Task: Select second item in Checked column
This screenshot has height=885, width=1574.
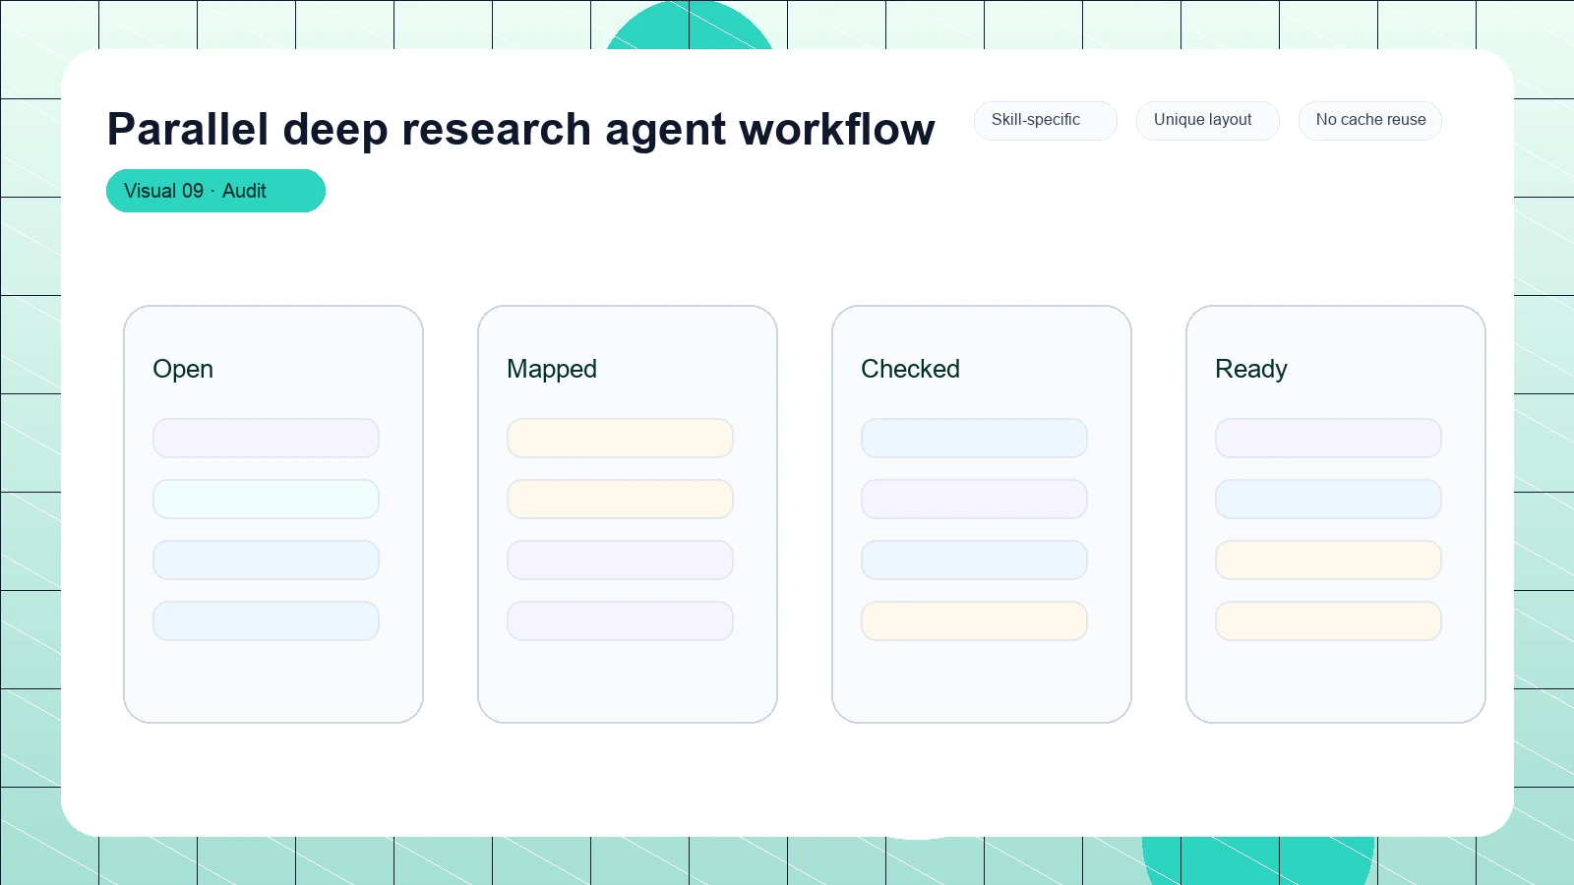Action: pyautogui.click(x=974, y=499)
